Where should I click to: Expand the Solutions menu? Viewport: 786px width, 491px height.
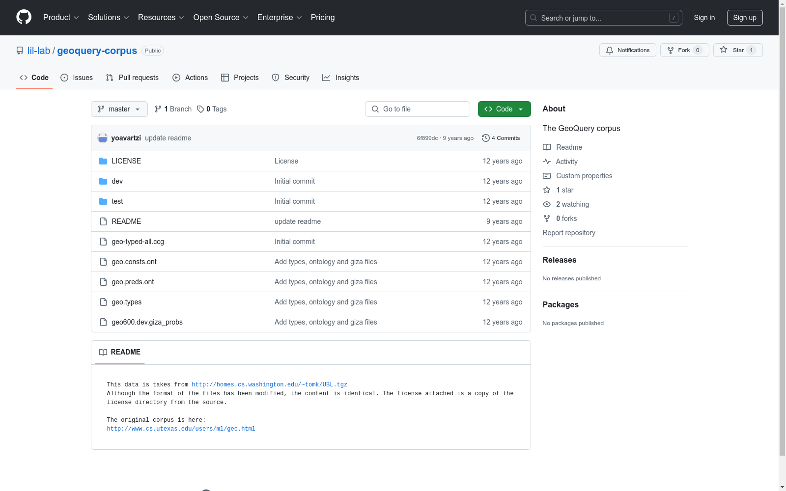[x=109, y=17]
